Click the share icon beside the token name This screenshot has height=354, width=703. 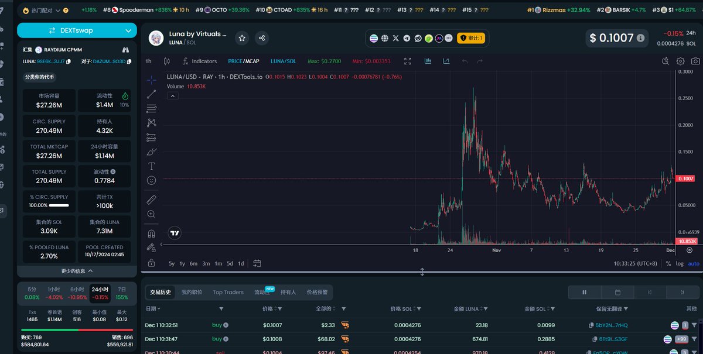click(x=262, y=38)
